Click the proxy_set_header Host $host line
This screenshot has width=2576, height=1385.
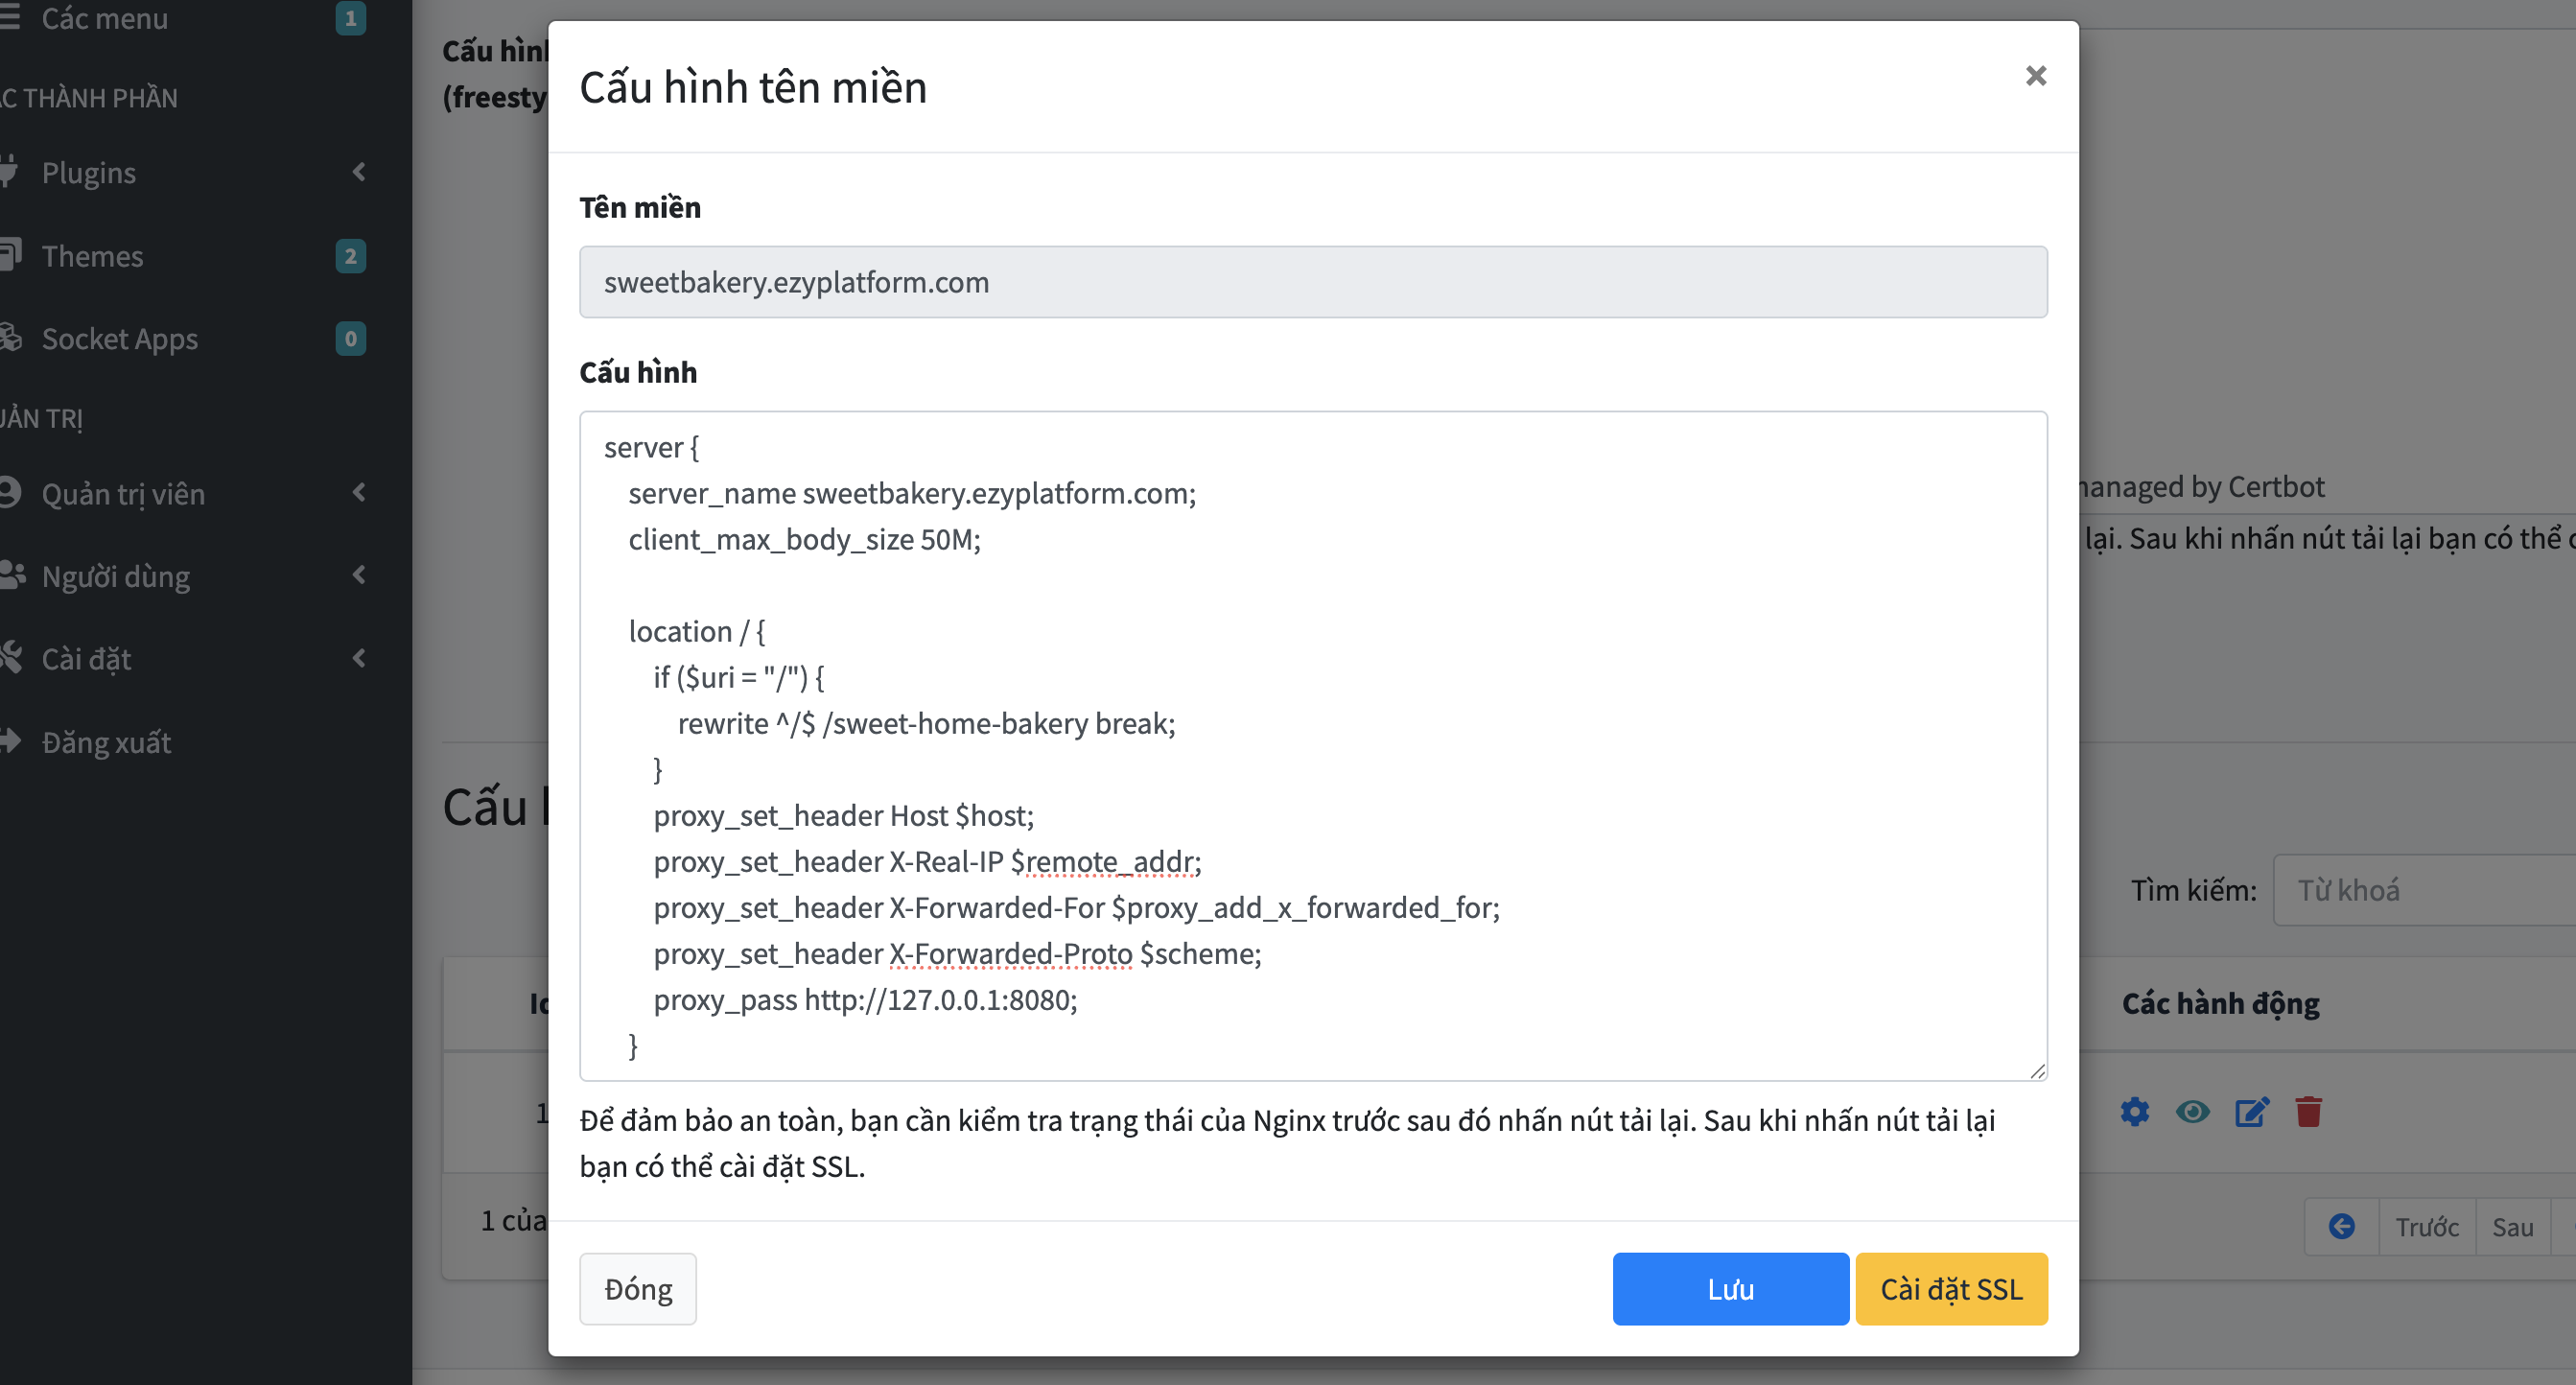pos(843,816)
